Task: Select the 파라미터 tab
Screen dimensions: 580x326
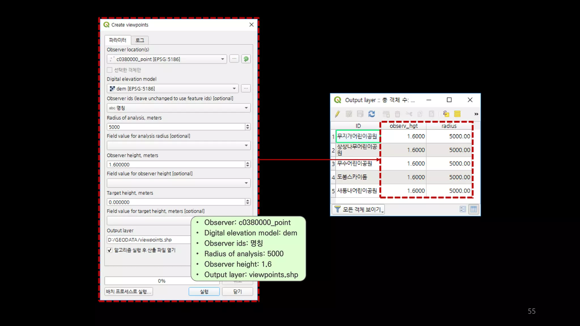Action: pyautogui.click(x=118, y=40)
